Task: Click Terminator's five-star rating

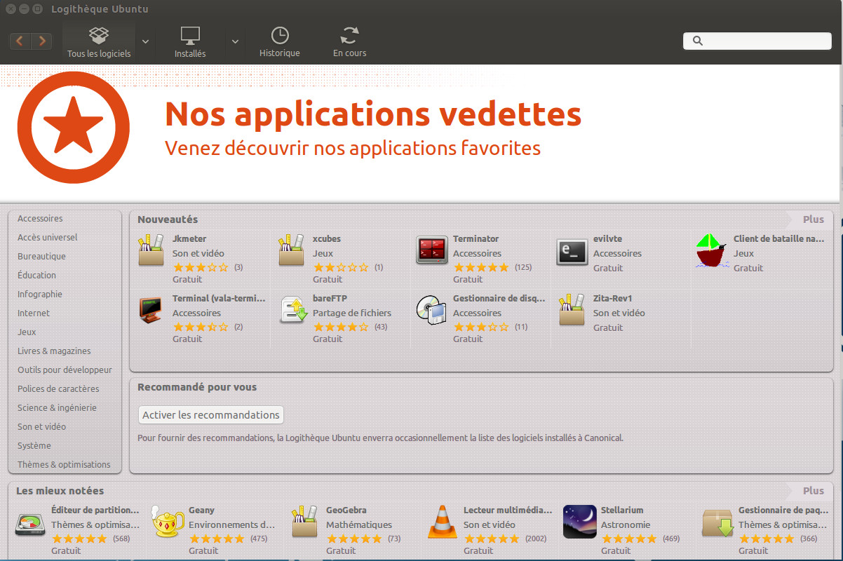Action: 481,268
